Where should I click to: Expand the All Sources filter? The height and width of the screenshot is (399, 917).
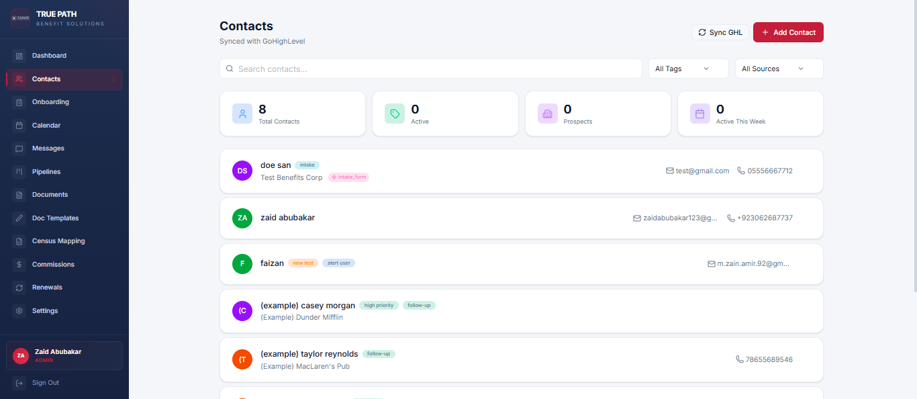(x=779, y=69)
